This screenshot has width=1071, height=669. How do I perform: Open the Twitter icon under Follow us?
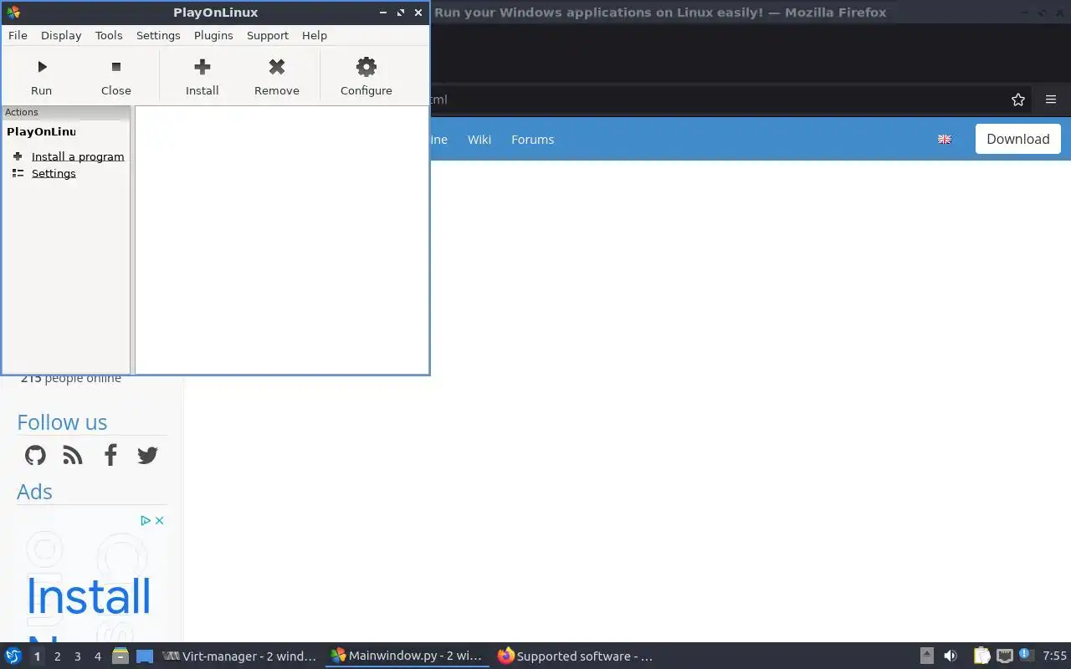pos(147,455)
